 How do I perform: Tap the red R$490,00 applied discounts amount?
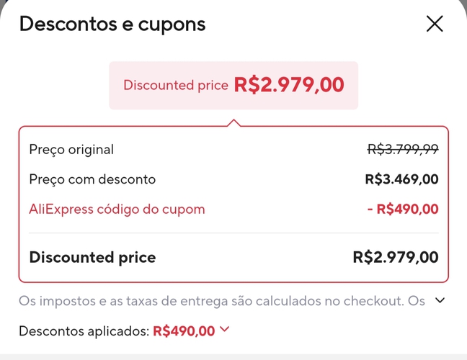click(x=184, y=331)
